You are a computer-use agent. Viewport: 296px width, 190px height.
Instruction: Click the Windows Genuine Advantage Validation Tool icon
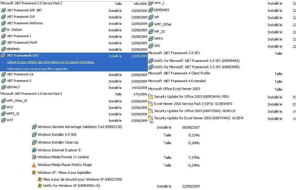[x=34, y=127]
